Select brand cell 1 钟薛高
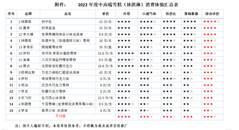 25,41
